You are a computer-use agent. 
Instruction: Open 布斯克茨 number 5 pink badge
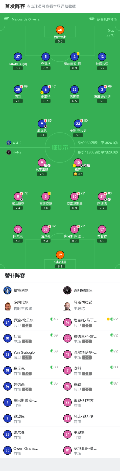[46, 196]
